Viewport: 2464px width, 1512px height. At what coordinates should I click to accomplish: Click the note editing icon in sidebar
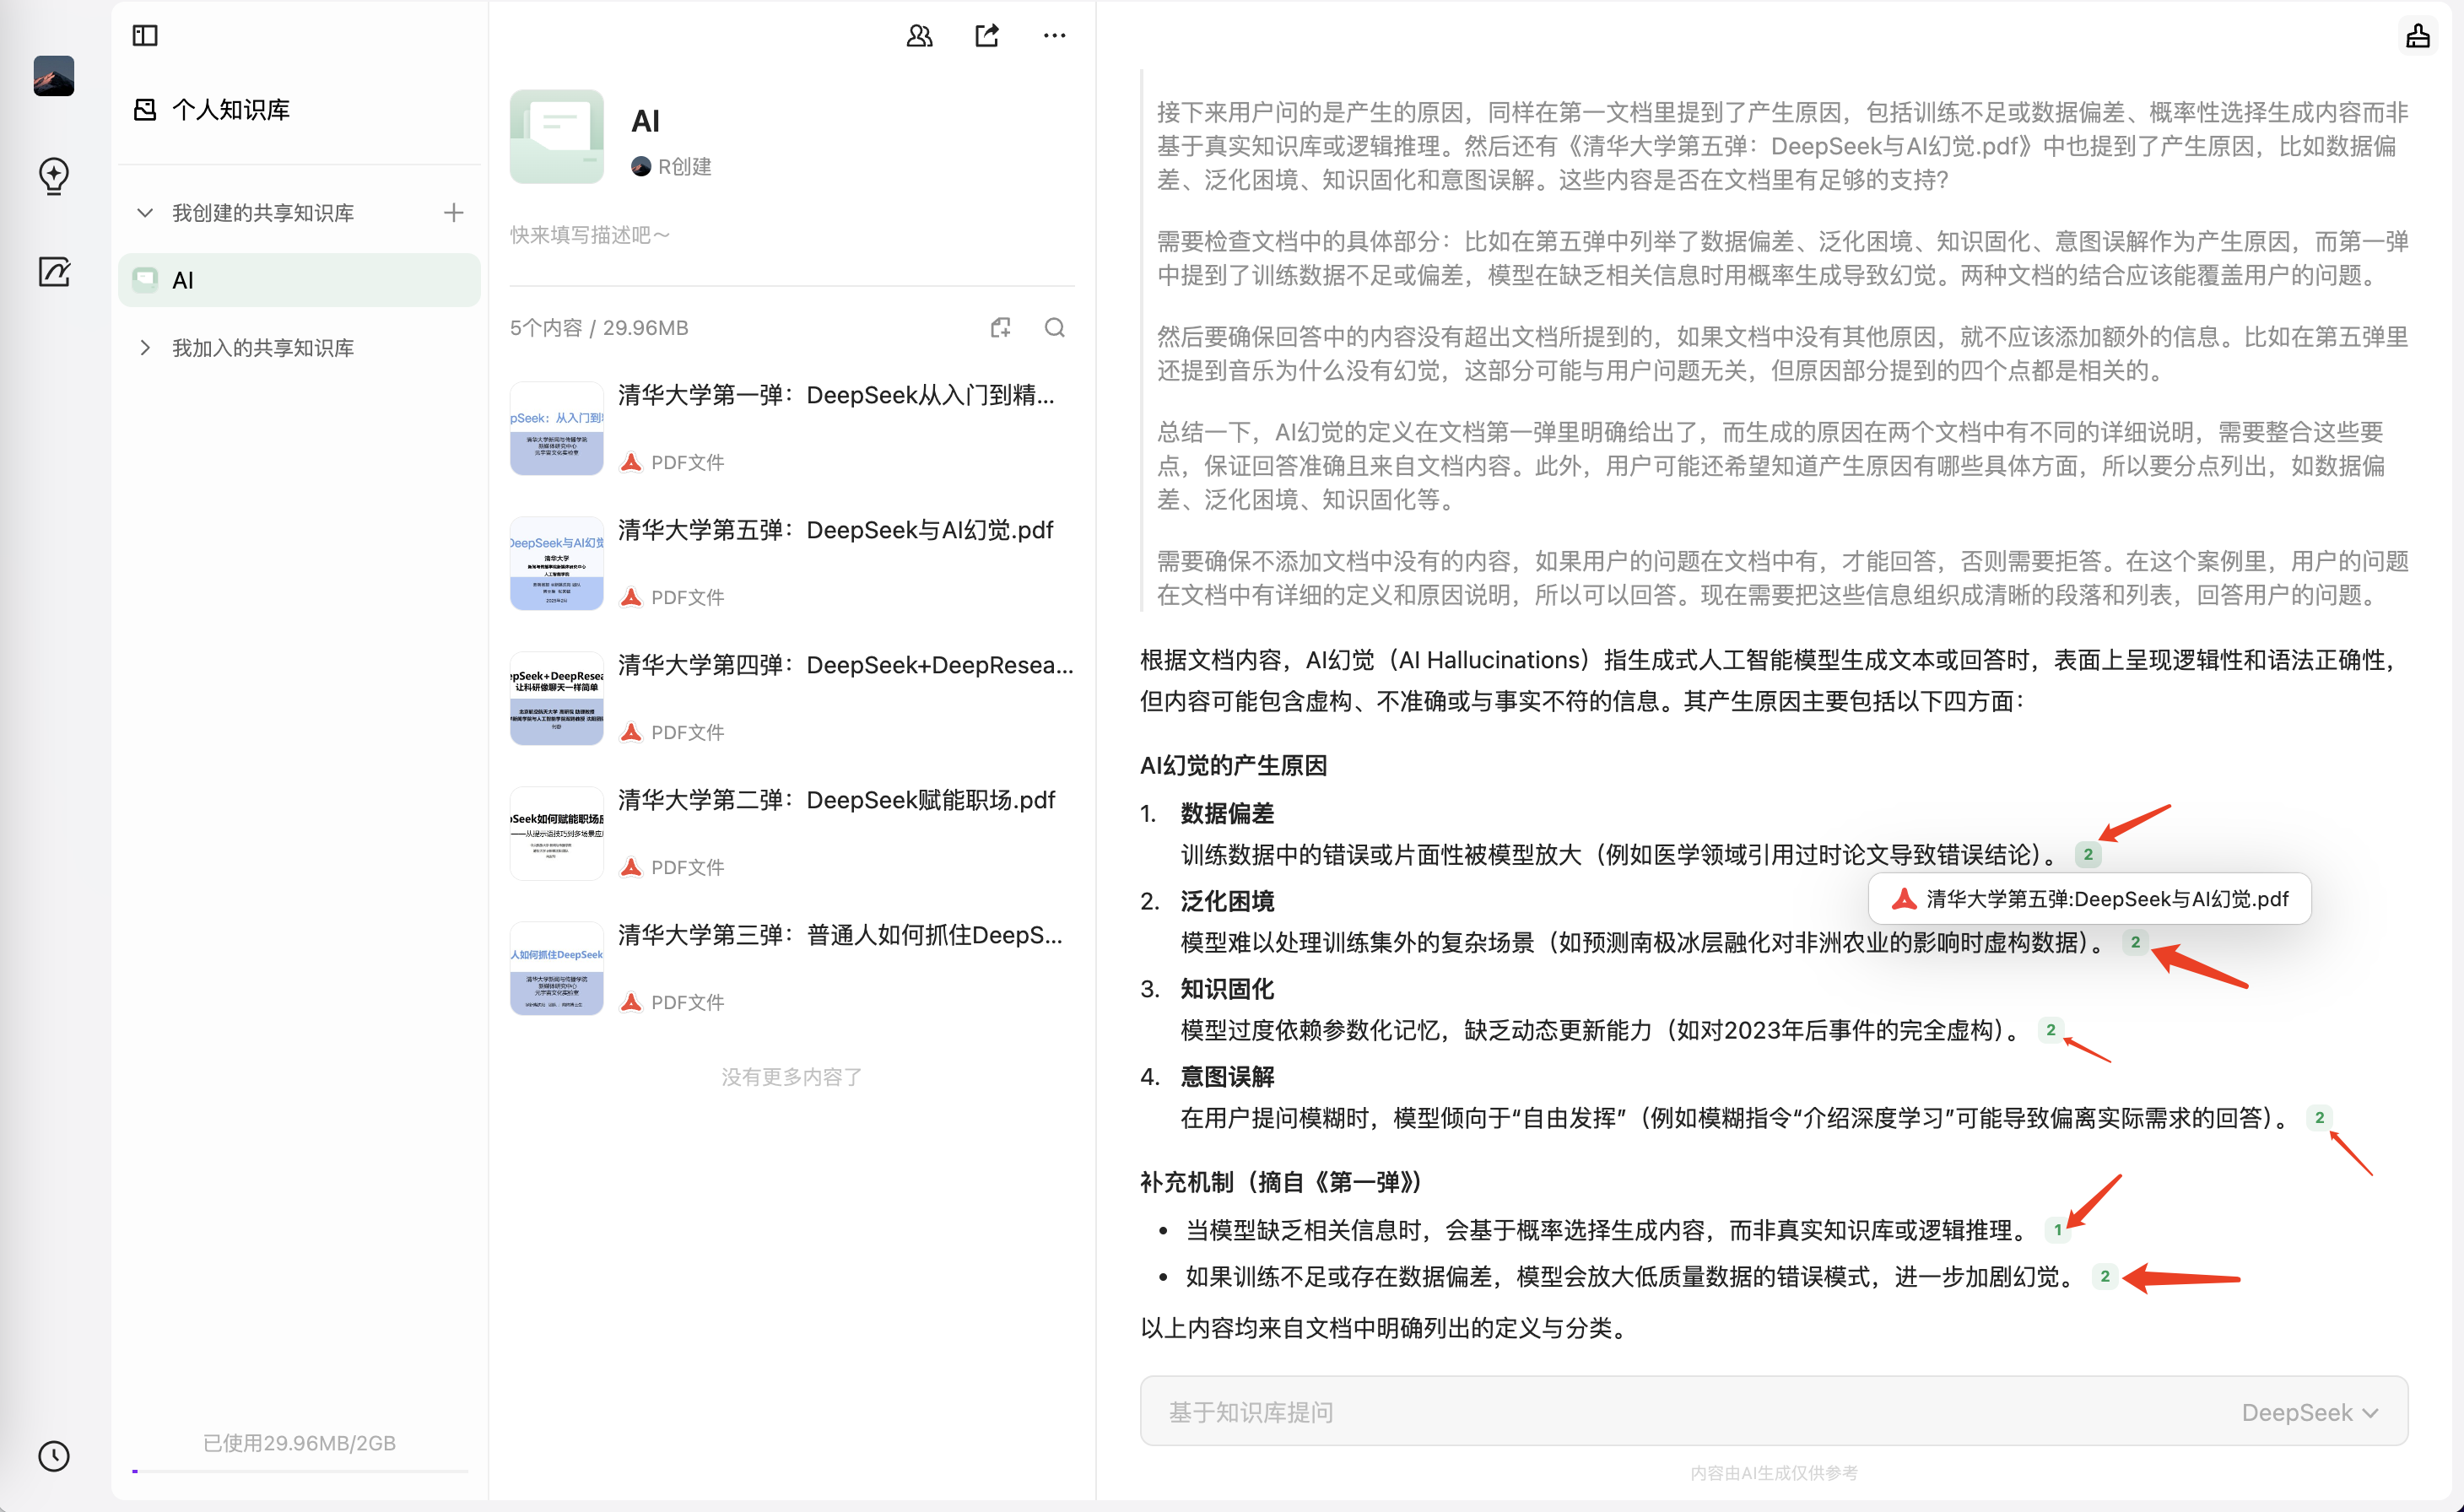click(x=54, y=271)
